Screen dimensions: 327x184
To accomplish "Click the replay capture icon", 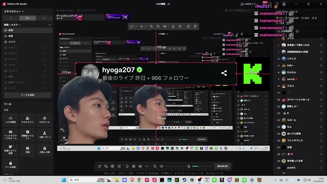I will click(140, 166).
